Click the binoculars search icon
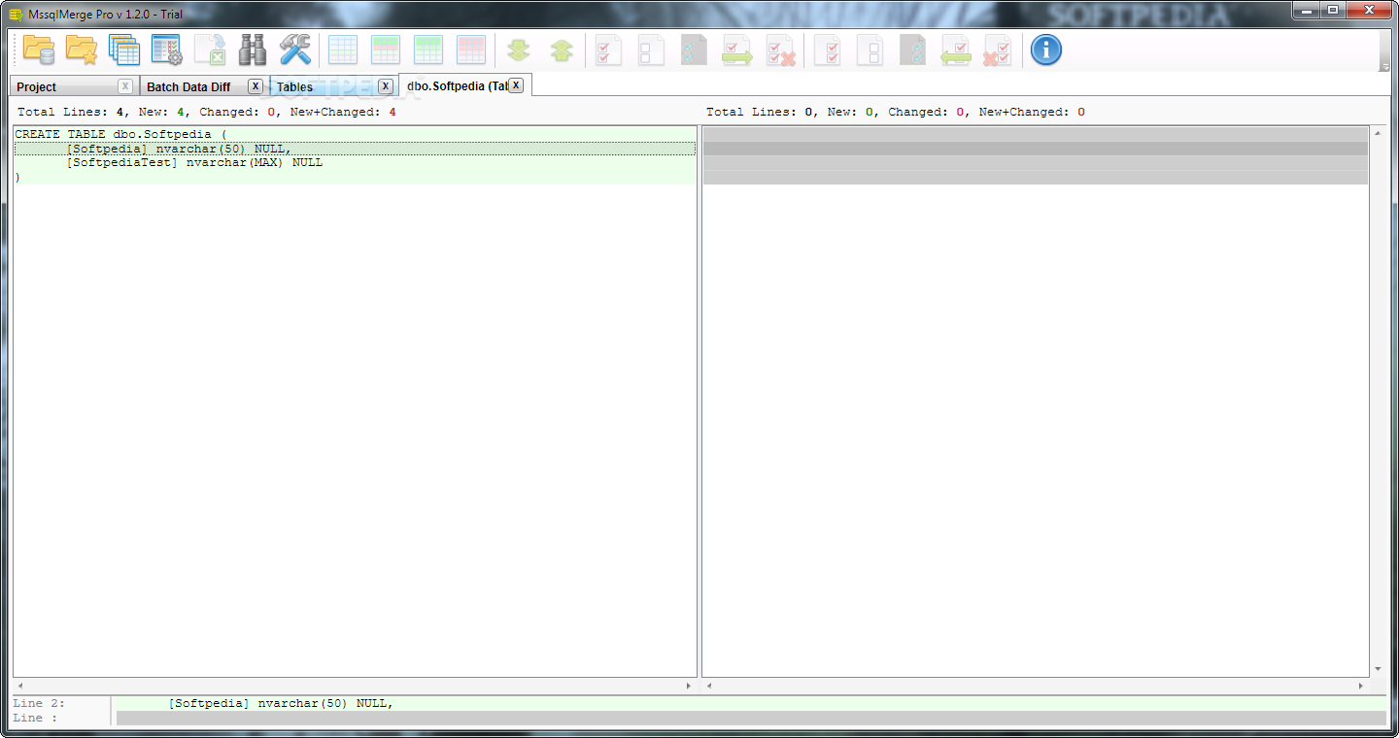Screen dimensions: 1399x738 pos(253,50)
